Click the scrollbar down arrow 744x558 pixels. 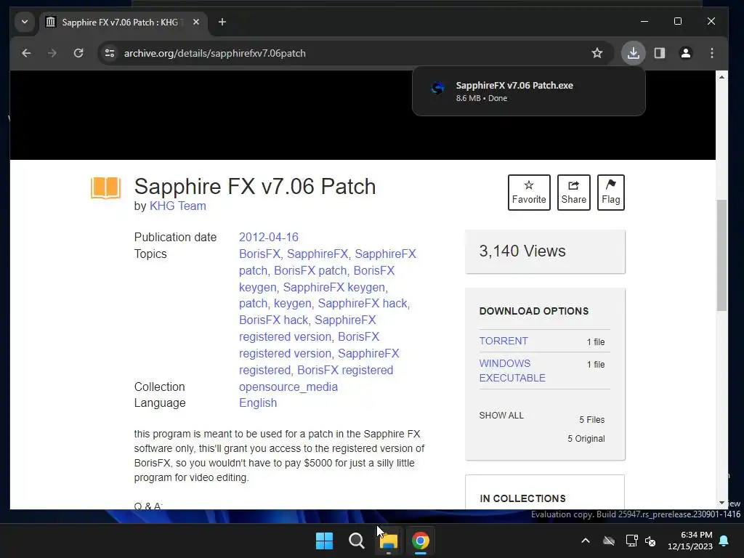point(721,503)
